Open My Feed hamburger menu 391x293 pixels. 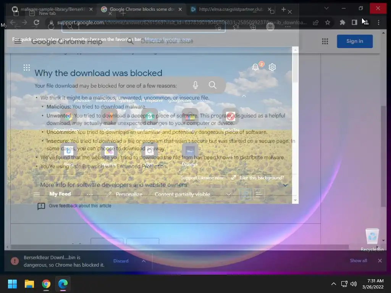[37, 194]
